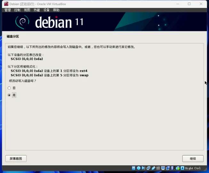The height and width of the screenshot is (173, 209).
Task: Open the 控制 menu
Action: click(17, 10)
